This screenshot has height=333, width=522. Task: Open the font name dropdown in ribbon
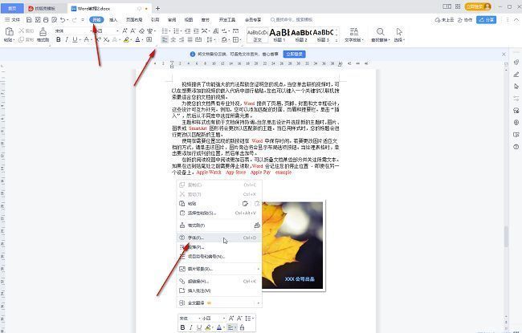pos(92,31)
